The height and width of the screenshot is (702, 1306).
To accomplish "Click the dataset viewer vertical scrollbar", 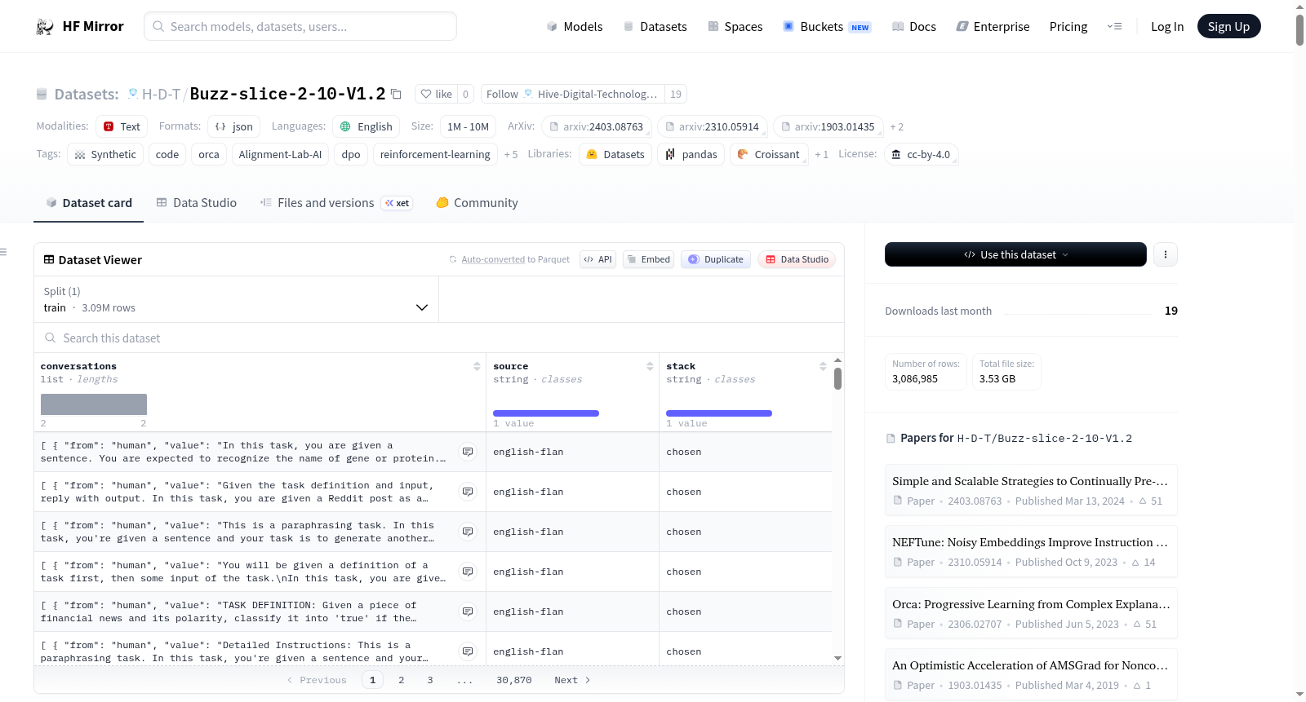I will 837,379.
